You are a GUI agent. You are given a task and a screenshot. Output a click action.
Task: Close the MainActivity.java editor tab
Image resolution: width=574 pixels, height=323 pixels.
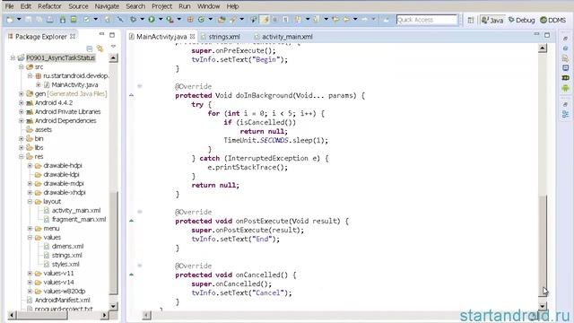[192, 36]
